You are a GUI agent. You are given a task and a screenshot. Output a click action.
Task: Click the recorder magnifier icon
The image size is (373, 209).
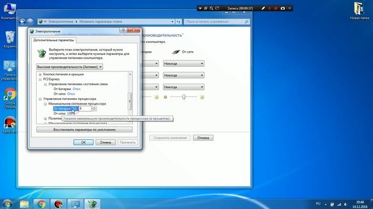pyautogui.click(x=211, y=8)
